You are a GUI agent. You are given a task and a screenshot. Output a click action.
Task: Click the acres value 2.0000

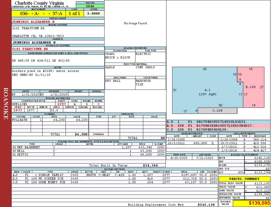pyautogui.click(x=94, y=13)
